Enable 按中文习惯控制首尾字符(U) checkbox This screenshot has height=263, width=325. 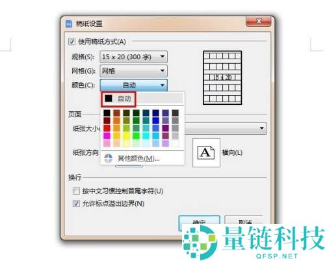76,191
